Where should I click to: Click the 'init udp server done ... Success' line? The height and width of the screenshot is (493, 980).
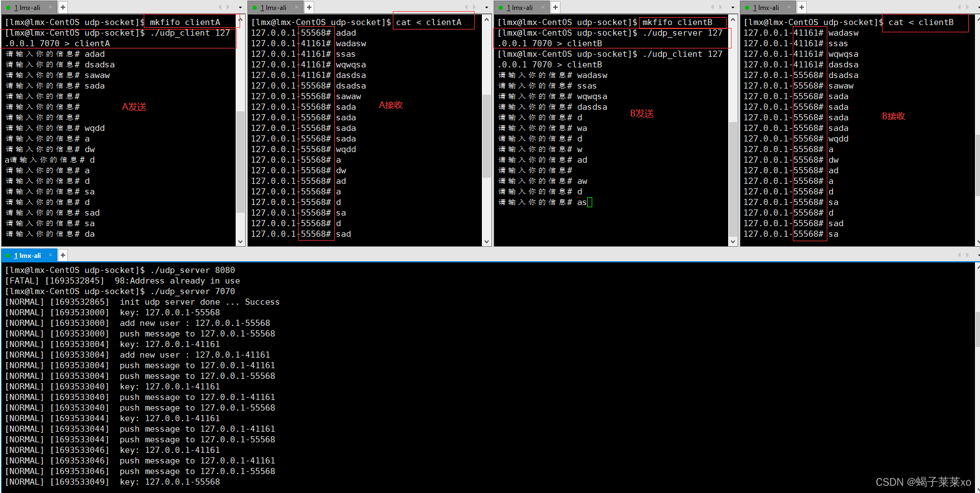pyautogui.click(x=142, y=302)
